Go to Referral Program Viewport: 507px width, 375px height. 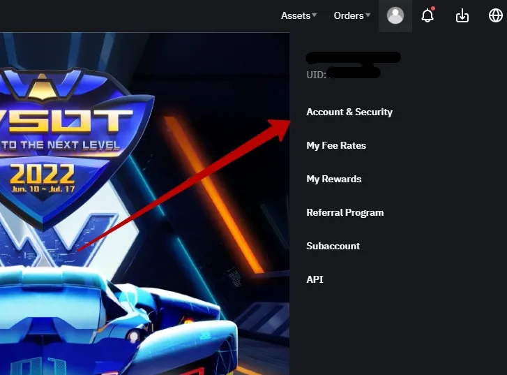[x=345, y=212]
